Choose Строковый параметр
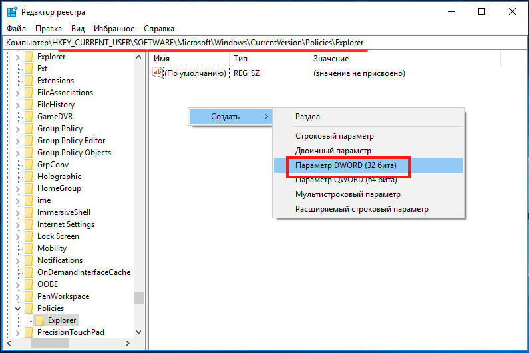Viewport: 529px width, 353px height. [369, 136]
